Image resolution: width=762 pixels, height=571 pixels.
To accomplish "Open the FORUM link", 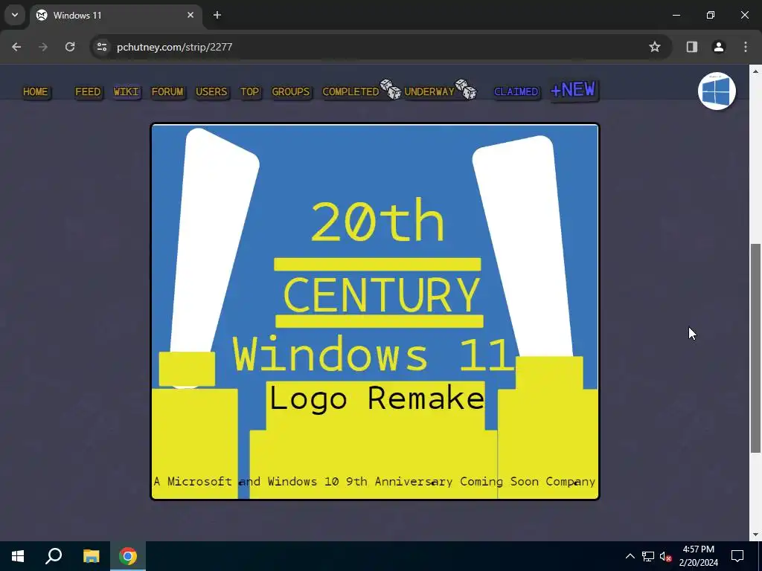I will (x=167, y=91).
